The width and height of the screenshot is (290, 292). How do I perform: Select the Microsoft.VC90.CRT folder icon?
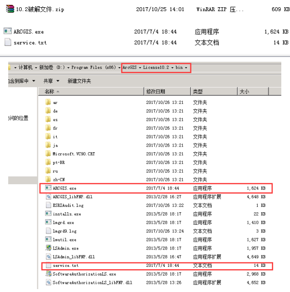point(48,153)
